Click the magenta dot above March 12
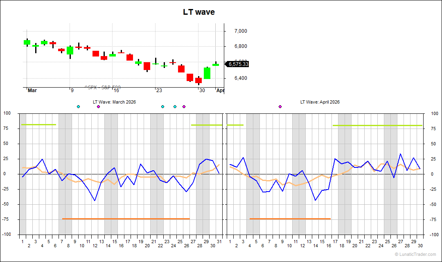This screenshot has height=262, width=442. point(98,106)
